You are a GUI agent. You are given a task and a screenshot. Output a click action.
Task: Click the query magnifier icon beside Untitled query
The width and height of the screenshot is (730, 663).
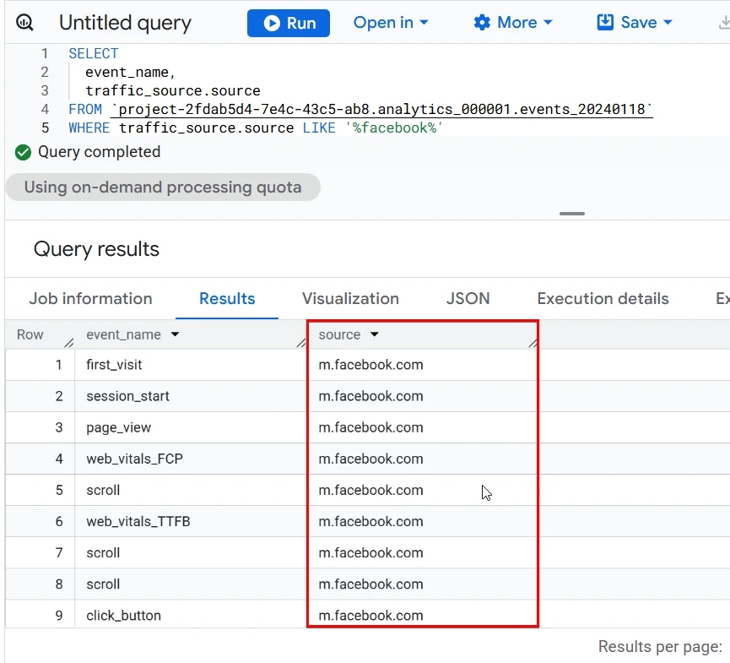pos(24,22)
